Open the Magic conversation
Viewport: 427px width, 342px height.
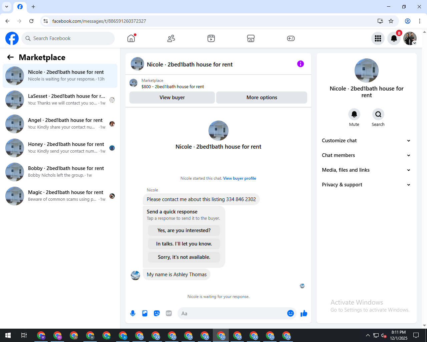click(60, 196)
